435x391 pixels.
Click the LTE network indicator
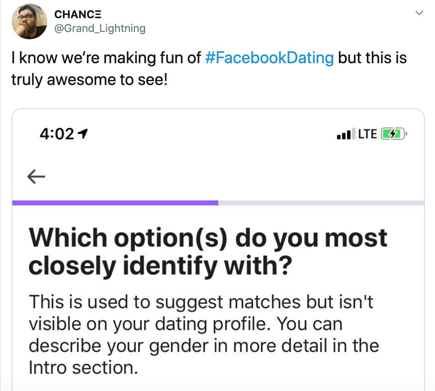[367, 134]
